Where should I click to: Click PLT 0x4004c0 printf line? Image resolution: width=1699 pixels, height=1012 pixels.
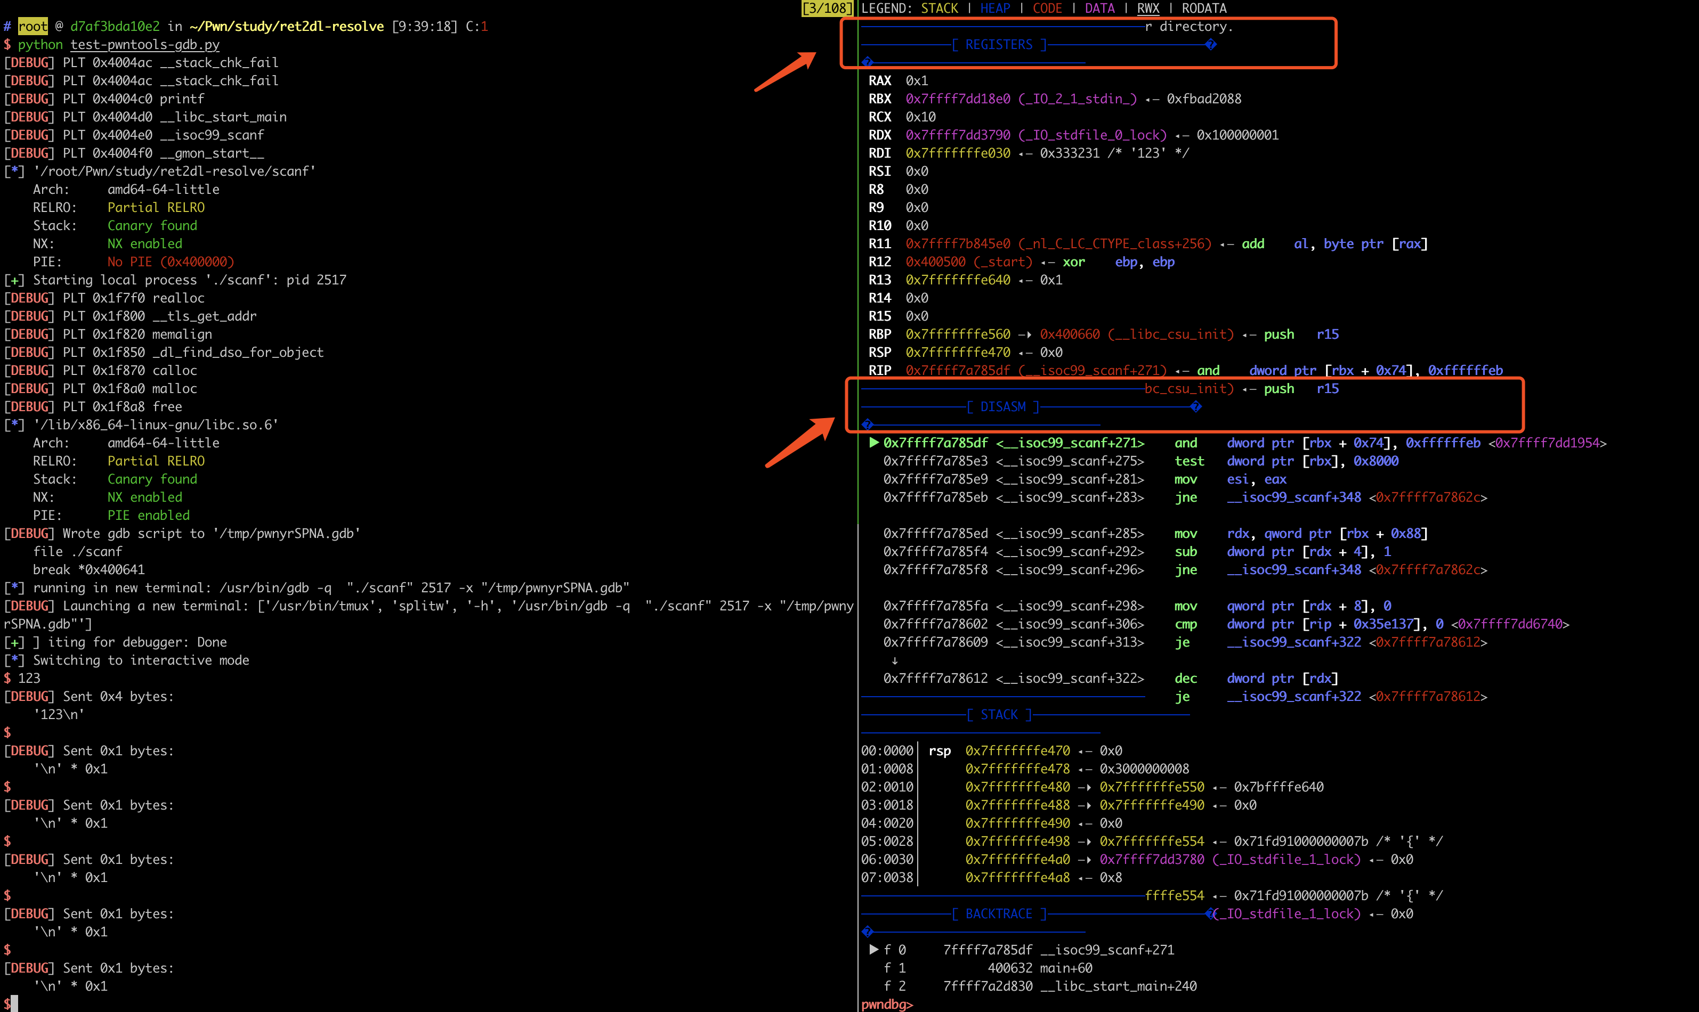point(104,99)
